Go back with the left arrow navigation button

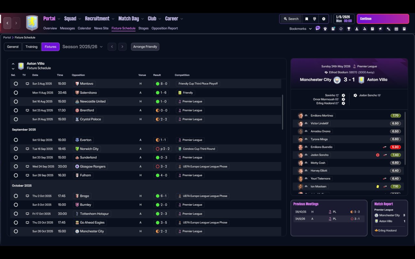coord(7,23)
